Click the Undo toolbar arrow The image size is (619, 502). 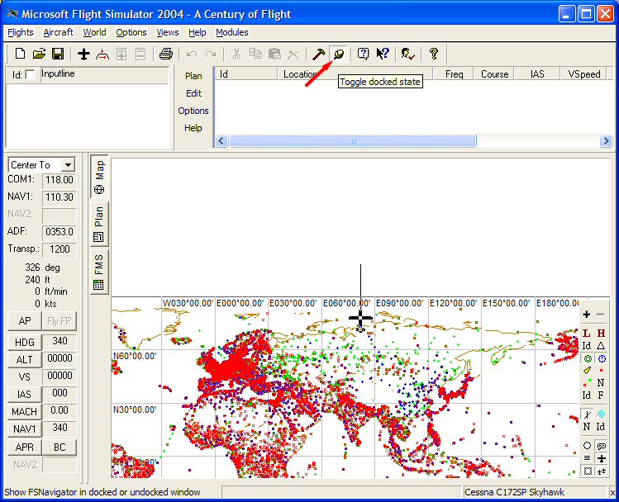tap(192, 54)
